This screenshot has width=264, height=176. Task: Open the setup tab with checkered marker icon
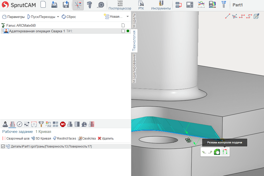(x=5, y=124)
